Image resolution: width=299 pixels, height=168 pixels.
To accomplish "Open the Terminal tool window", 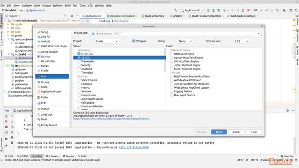I will pyautogui.click(x=69, y=156).
